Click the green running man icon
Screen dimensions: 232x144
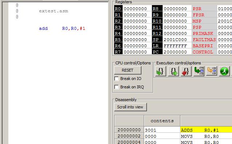point(224,71)
